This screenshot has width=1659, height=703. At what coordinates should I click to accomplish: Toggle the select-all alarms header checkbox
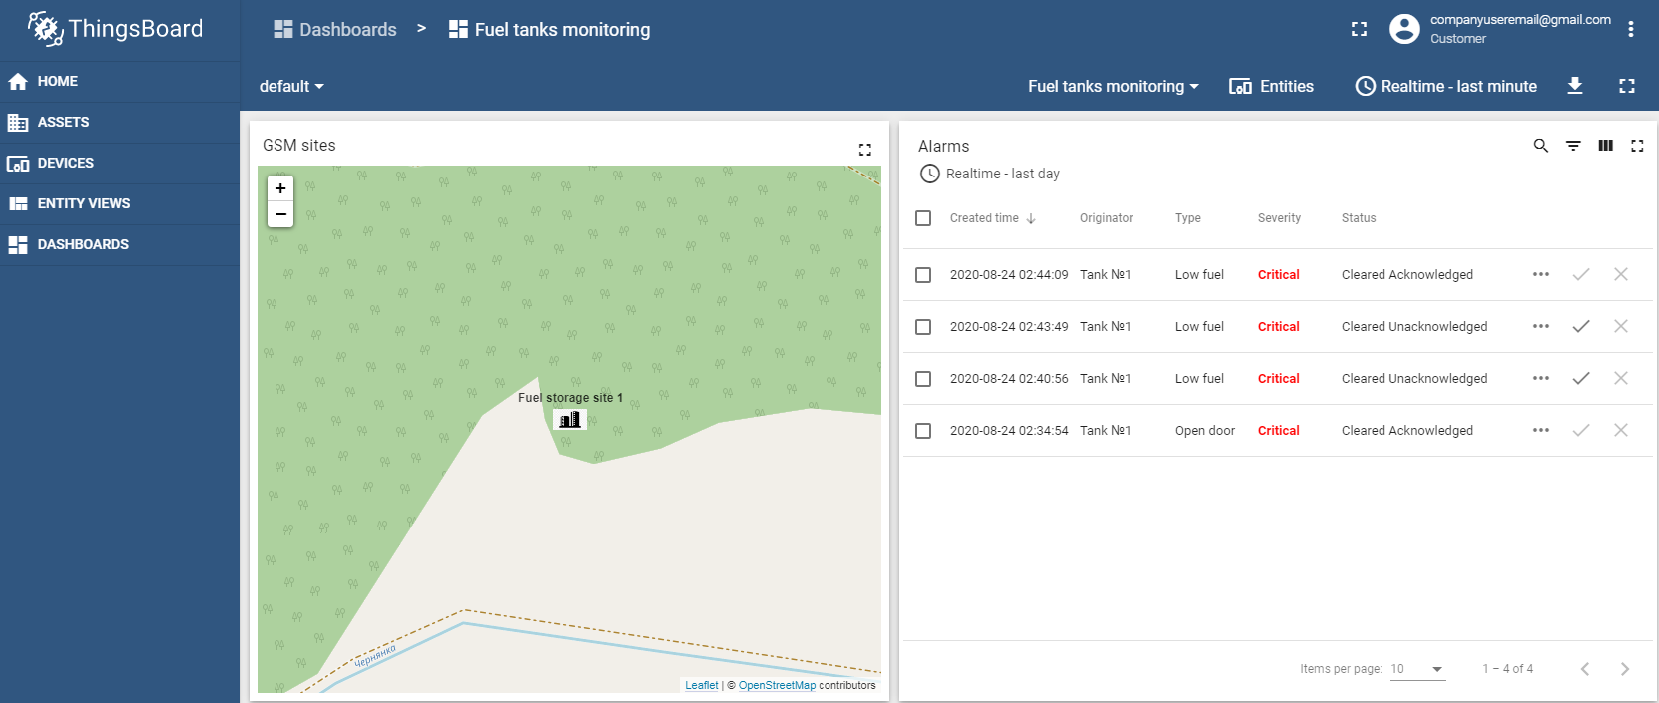coord(923,218)
